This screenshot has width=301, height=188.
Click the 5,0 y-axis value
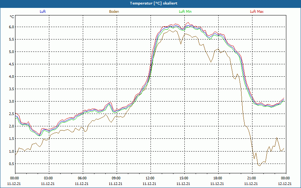[x=12, y=52]
